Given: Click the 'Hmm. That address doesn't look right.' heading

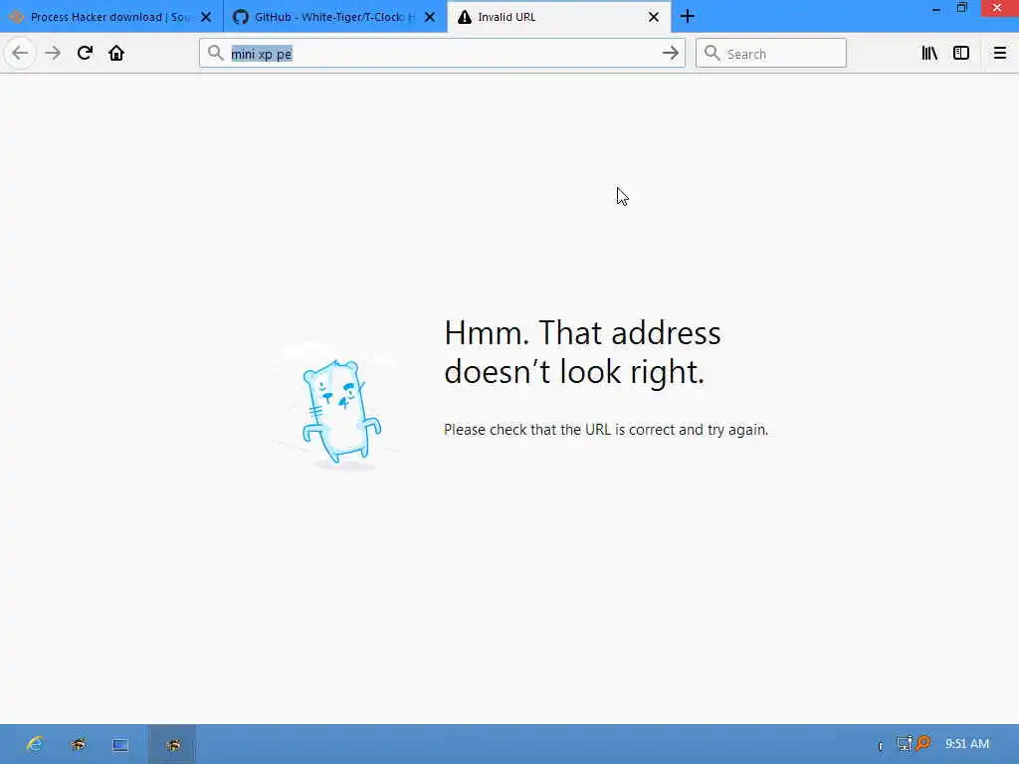Looking at the screenshot, I should pos(582,352).
